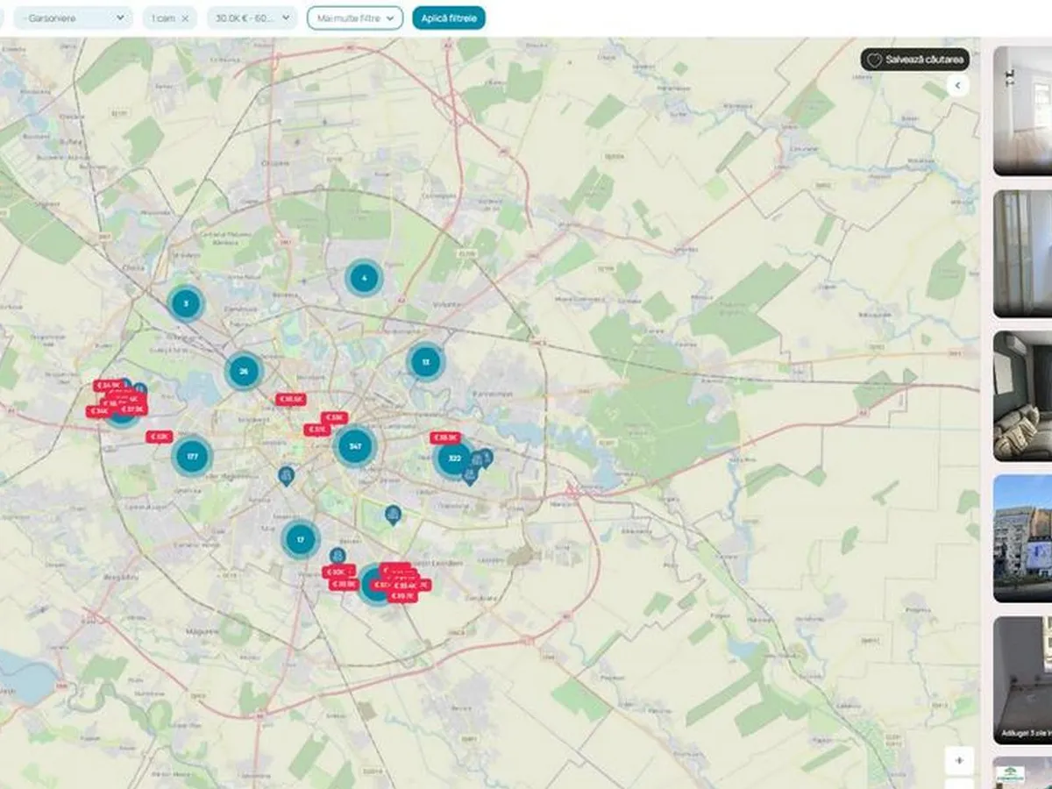Open the listing thumbnail showing a grey sofa
This screenshot has width=1052, height=789.
[x=1022, y=396]
